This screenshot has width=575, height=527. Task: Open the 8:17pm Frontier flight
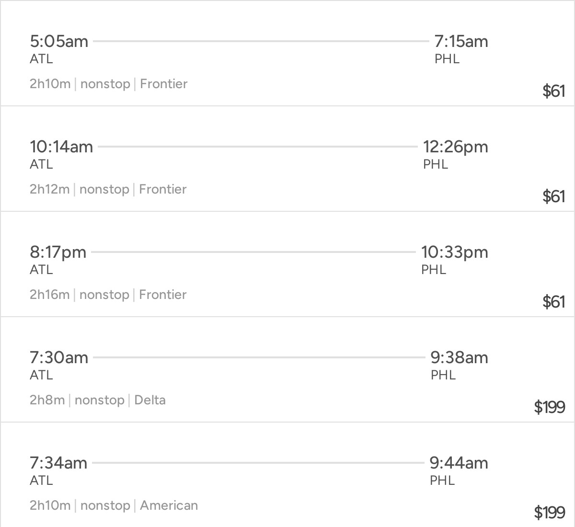click(287, 264)
